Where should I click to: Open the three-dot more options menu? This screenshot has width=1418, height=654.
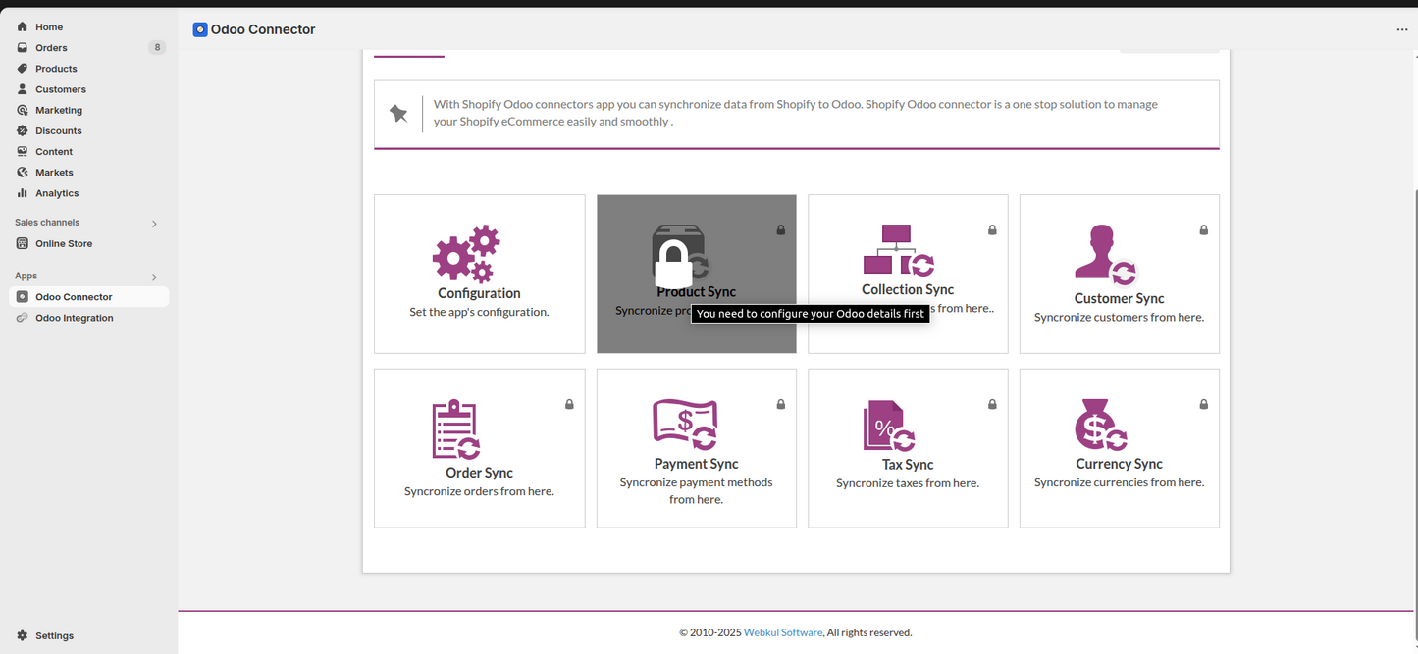pyautogui.click(x=1402, y=29)
